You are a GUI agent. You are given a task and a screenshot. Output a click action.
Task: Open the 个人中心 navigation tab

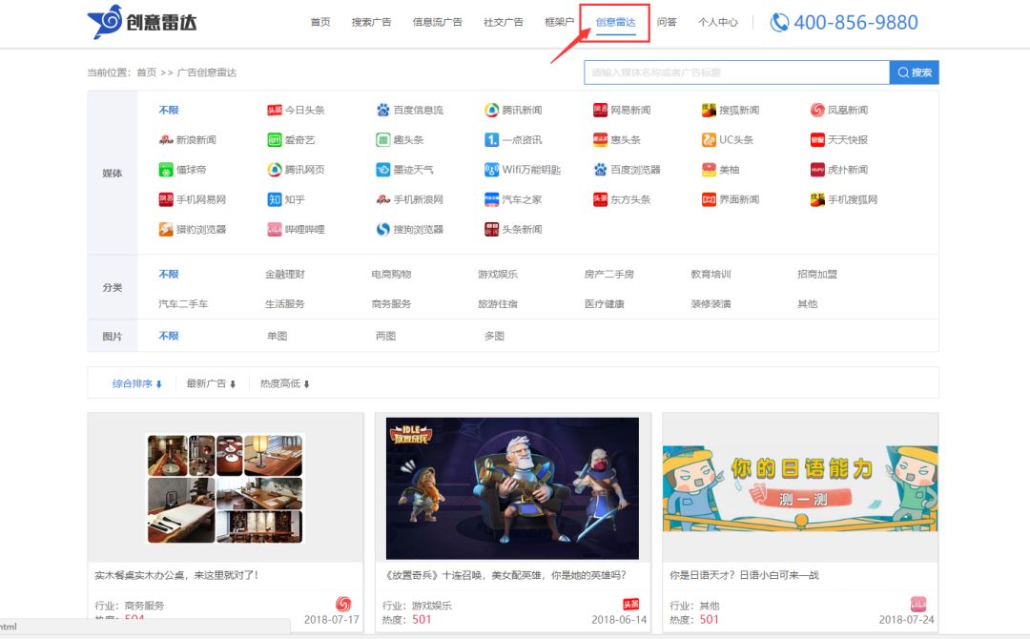717,22
